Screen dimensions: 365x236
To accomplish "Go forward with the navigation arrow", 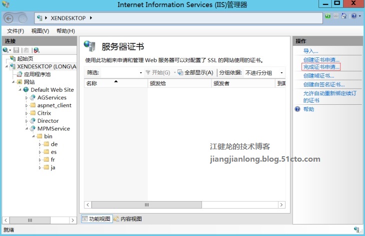I will [22, 18].
